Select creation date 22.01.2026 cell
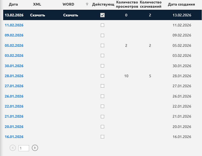Viewport: 202px width, 156px height. (182, 106)
